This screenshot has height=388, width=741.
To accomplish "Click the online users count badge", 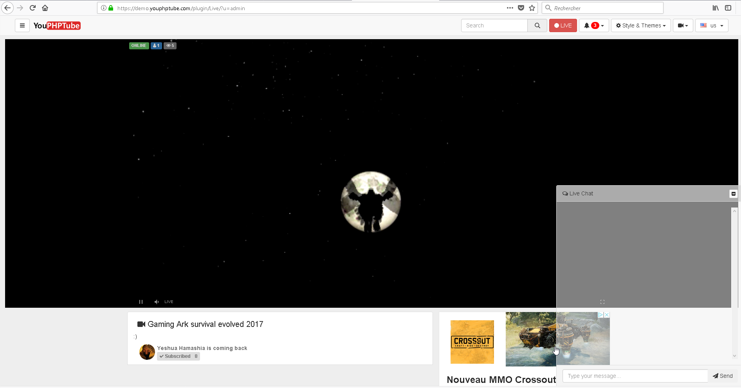I will pos(156,45).
